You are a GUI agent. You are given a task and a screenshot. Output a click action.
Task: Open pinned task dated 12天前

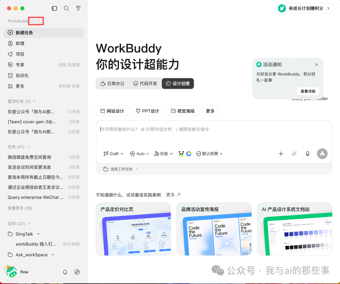coord(43,132)
